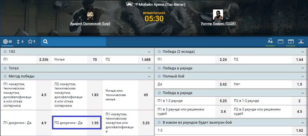The height and width of the screenshot is (136, 308).
Task: Collapse the Победа (2 исхода) section
Action: (303, 52)
